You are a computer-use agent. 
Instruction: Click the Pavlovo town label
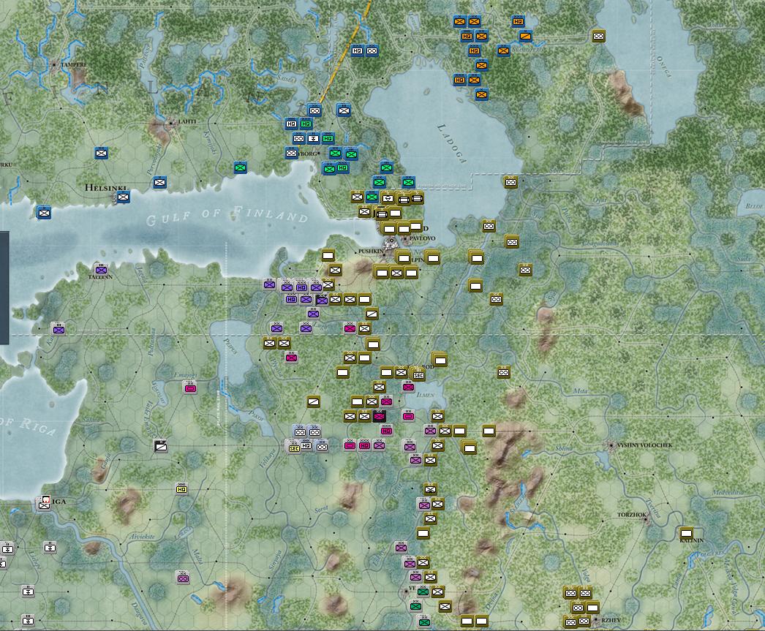[422, 238]
